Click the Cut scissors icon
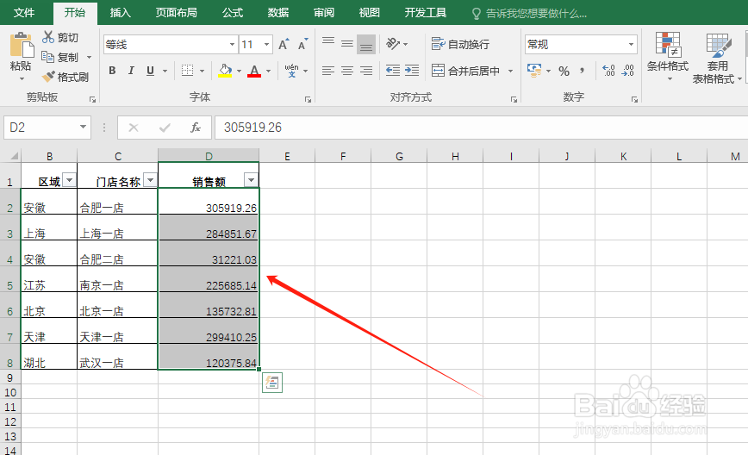 (x=48, y=37)
